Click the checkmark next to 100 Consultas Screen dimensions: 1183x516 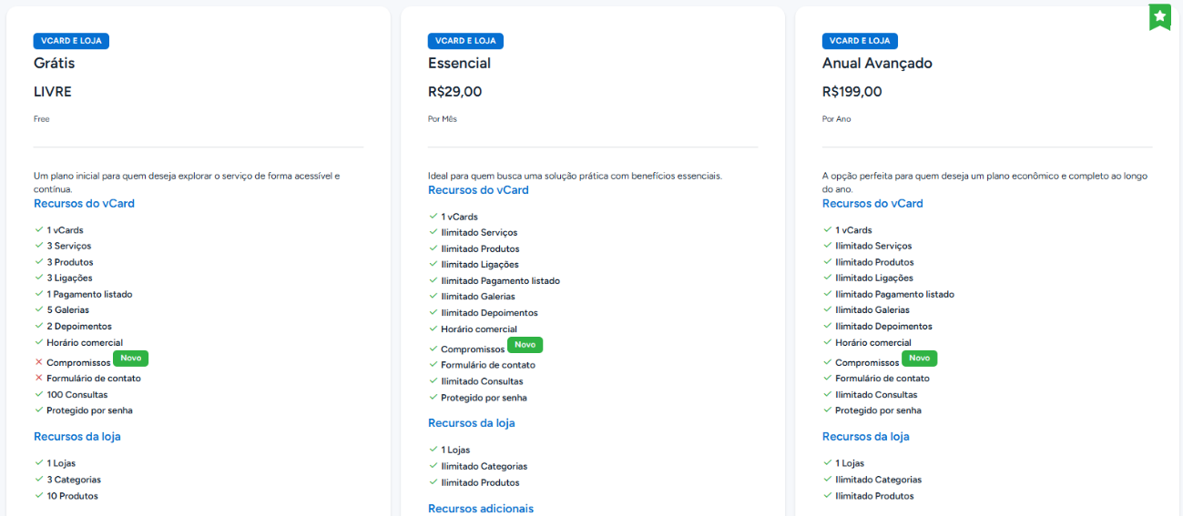38,395
